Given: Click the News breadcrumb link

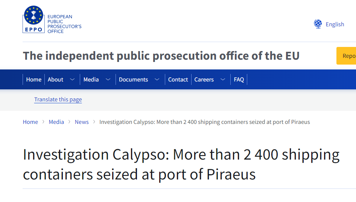Looking at the screenshot, I should pos(82,122).
